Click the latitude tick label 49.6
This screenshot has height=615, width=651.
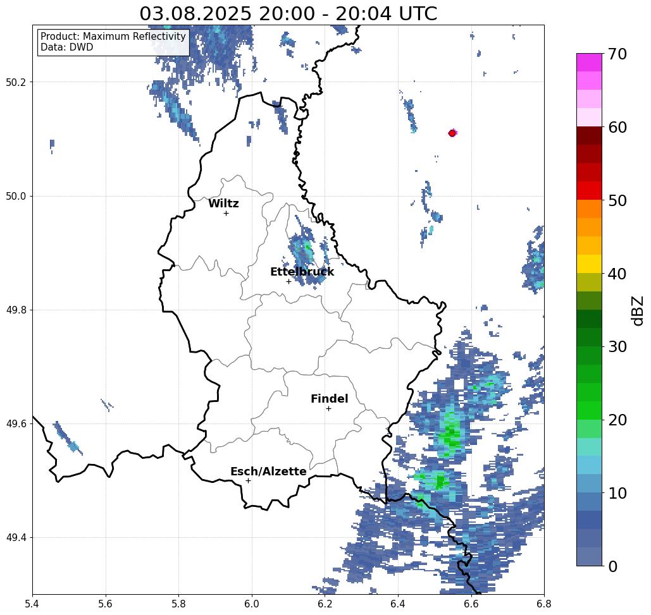16,424
